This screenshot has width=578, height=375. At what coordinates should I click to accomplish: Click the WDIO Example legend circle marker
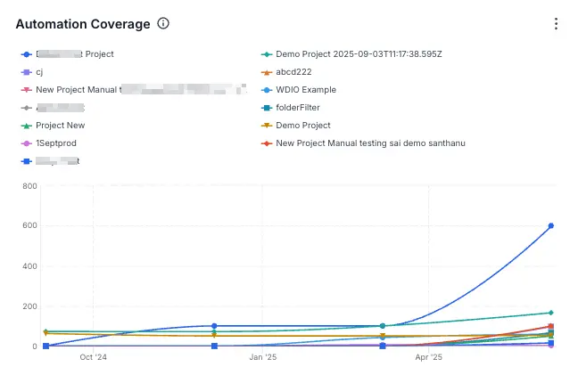[267, 90]
